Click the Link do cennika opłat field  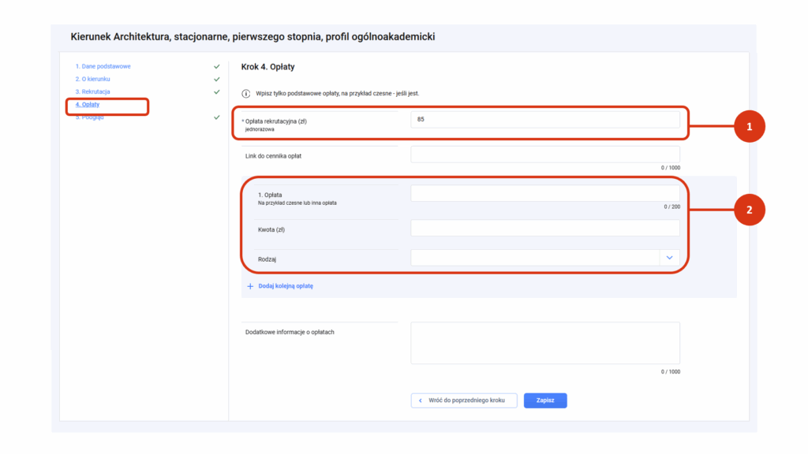[544, 154]
